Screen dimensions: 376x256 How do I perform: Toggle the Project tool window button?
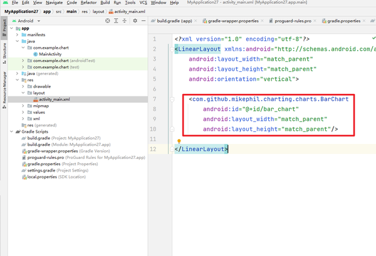(4, 28)
